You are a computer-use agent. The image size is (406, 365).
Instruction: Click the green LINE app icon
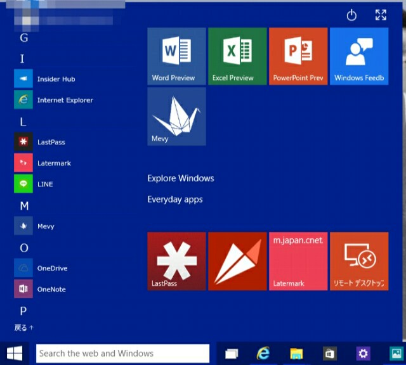coord(23,184)
